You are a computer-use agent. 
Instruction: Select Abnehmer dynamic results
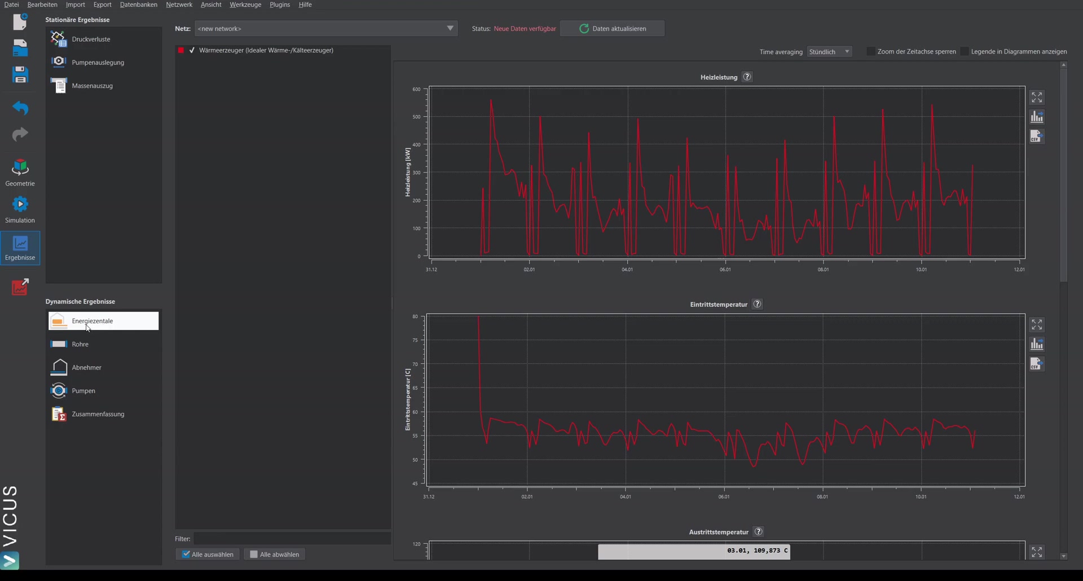[104, 367]
